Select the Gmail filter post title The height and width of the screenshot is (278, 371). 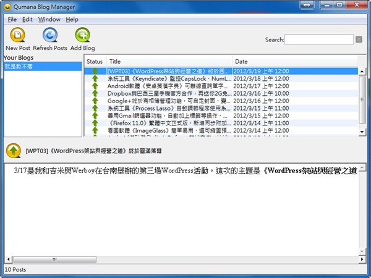pos(168,116)
